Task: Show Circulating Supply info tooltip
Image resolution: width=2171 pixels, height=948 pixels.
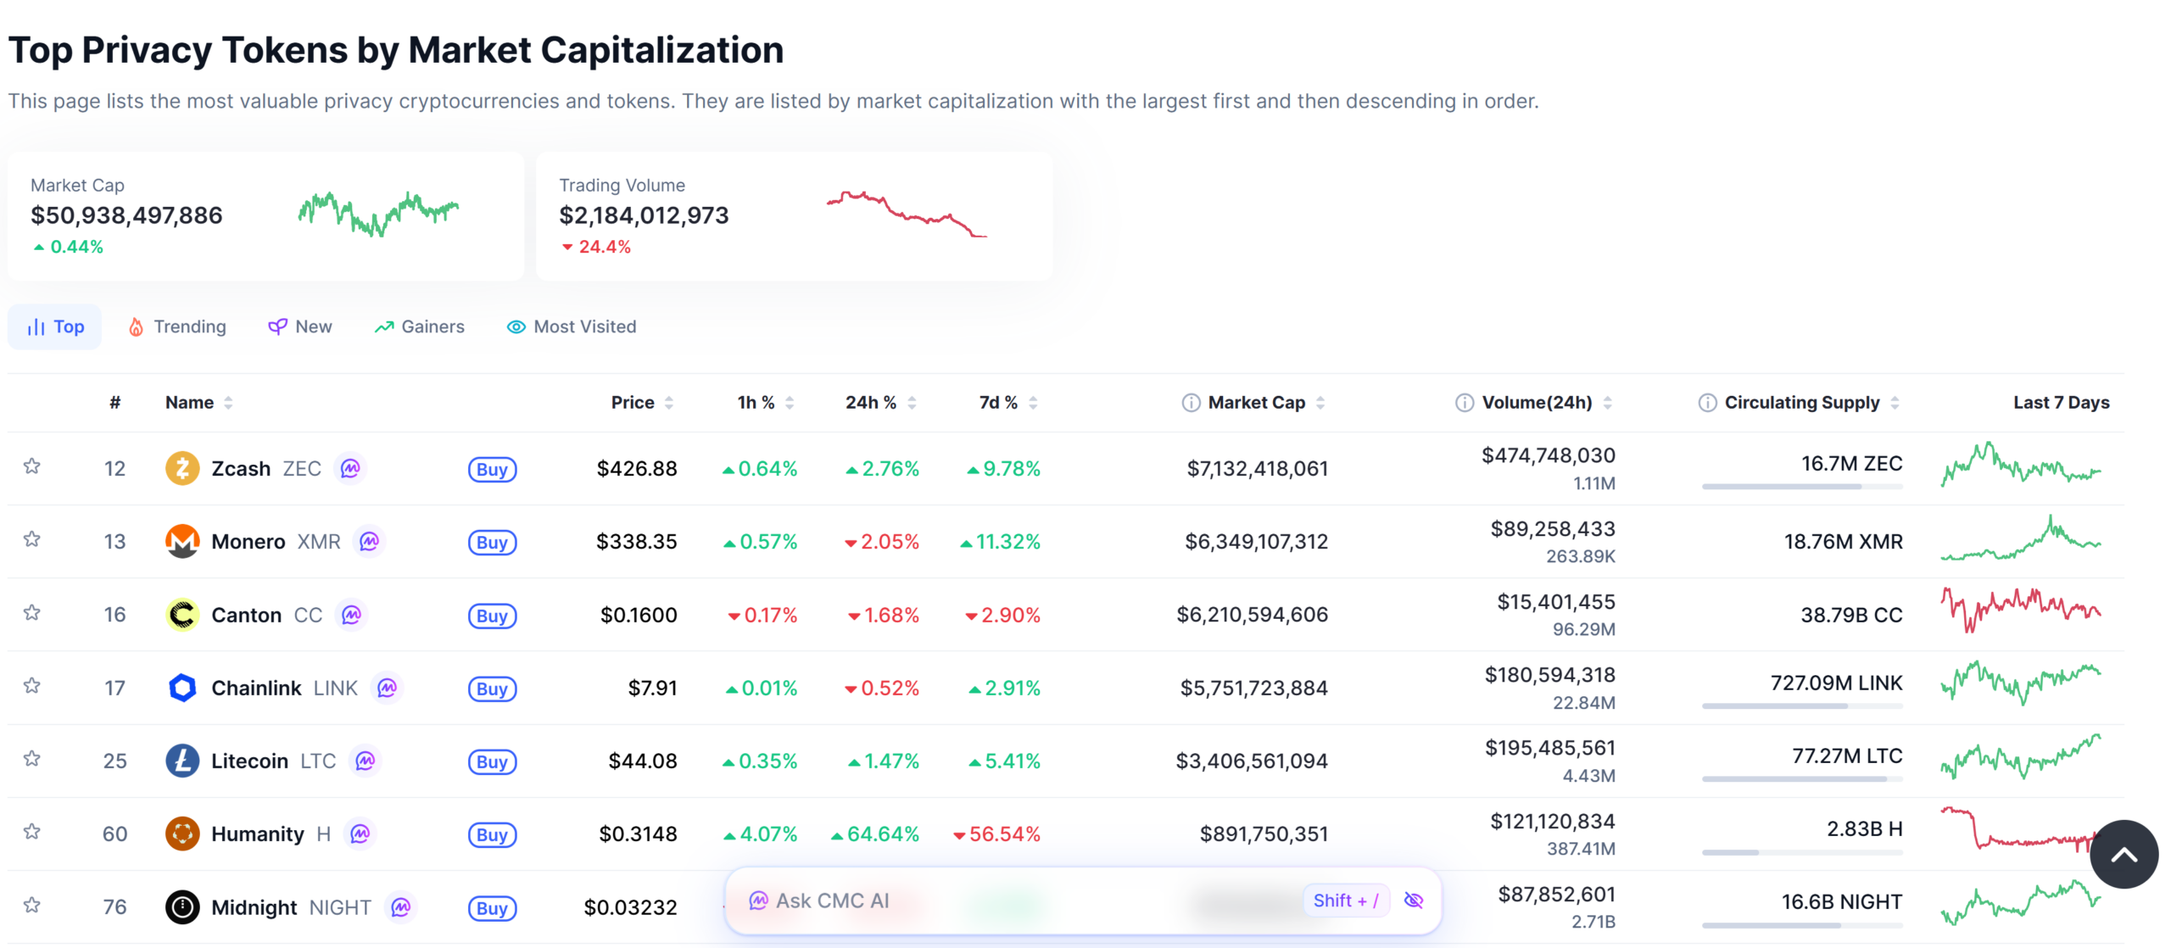Action: pyautogui.click(x=1707, y=403)
